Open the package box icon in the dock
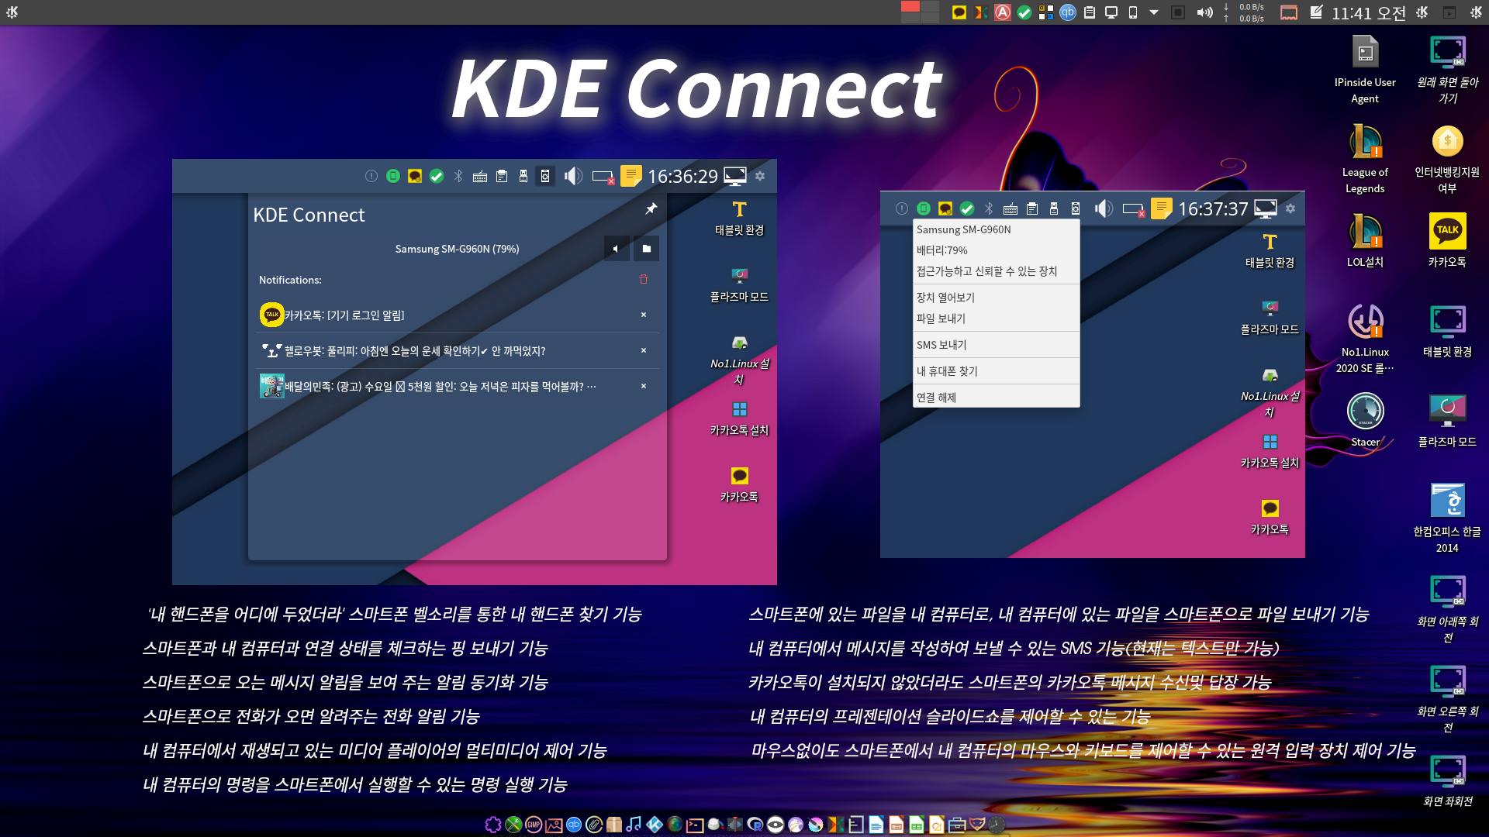Screen dimensions: 1489x837 pos(614,825)
